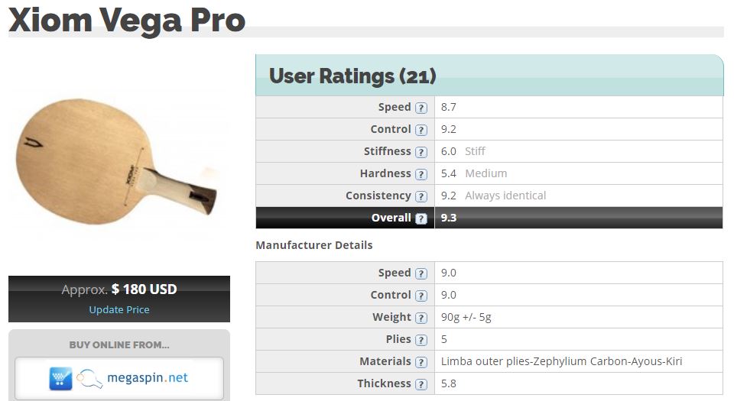Screen dimensions: 734x401
Task: Click the Thickness help icon
Action: [421, 384]
